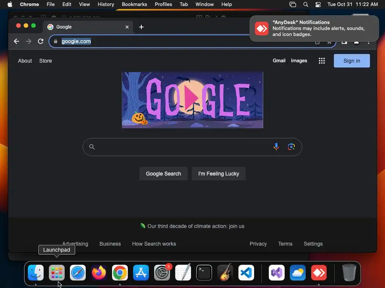
Task: Open Spotlight search in menu bar
Action: (305, 4)
